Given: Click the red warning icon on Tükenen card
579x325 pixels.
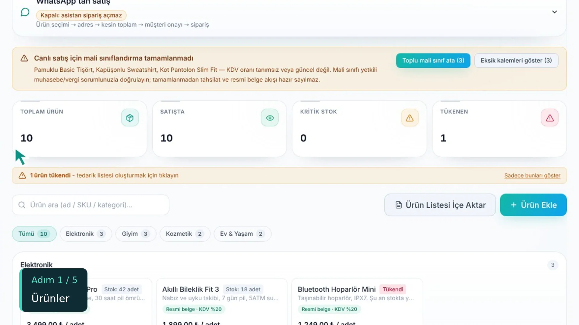Looking at the screenshot, I should (x=549, y=118).
